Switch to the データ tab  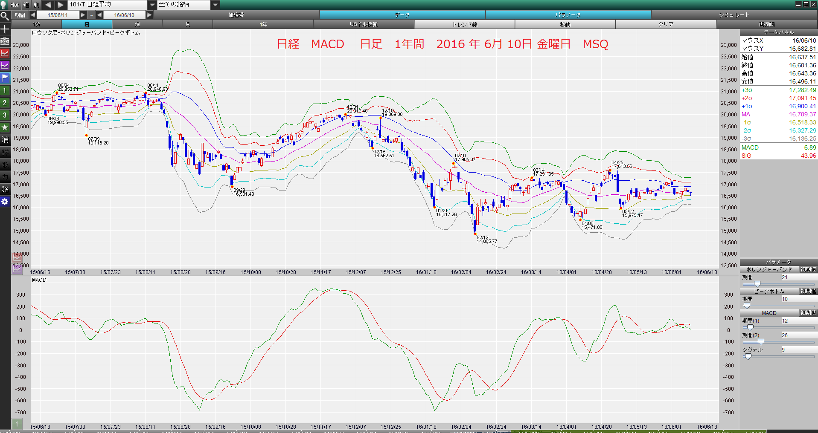[x=402, y=15]
